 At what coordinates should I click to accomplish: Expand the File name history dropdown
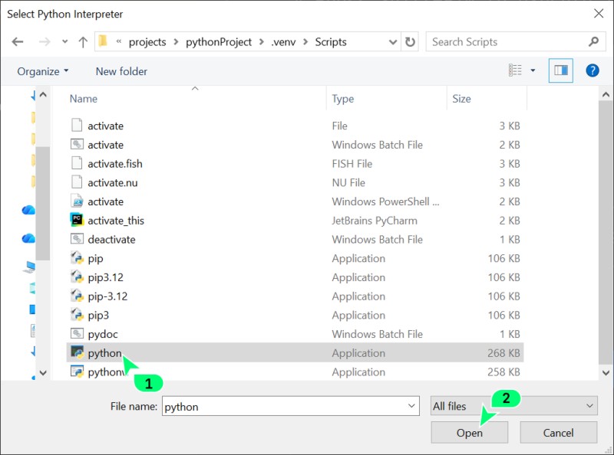[411, 406]
